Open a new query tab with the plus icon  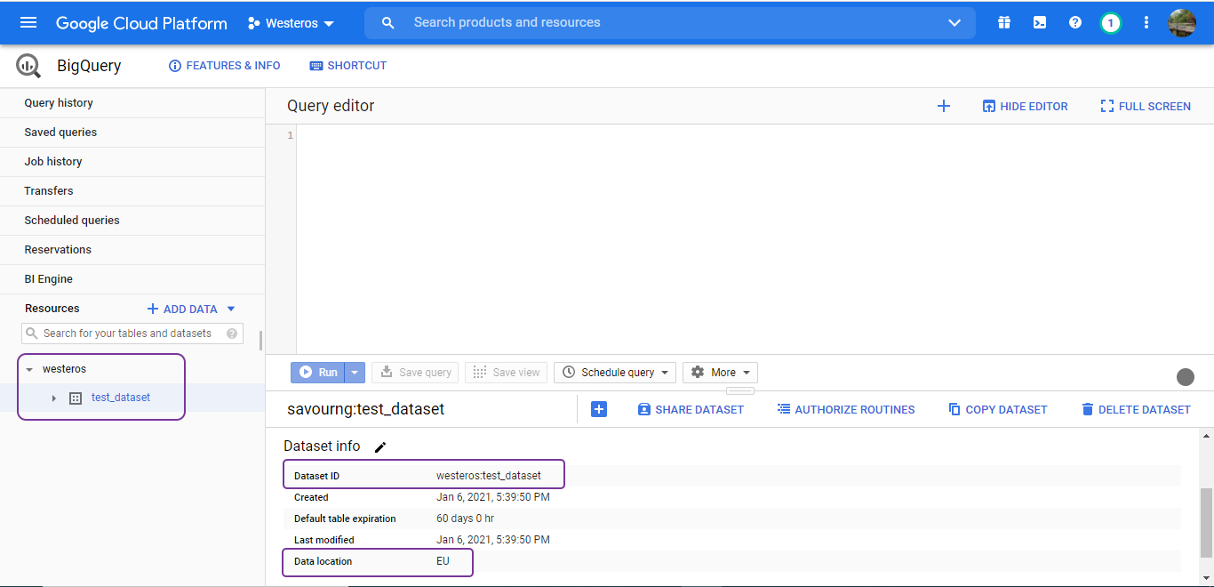coord(944,106)
